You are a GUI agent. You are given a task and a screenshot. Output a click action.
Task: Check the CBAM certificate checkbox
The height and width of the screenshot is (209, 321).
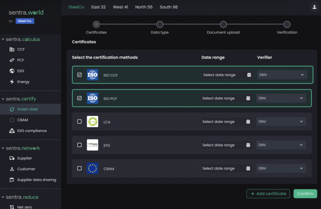[79, 168]
